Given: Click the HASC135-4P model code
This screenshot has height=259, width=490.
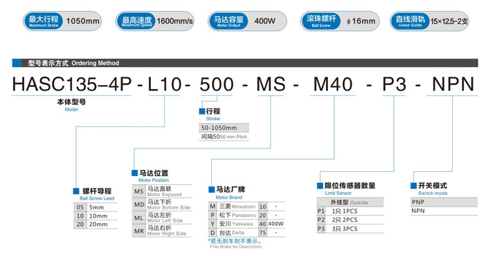Looking at the screenshot, I should (71, 84).
